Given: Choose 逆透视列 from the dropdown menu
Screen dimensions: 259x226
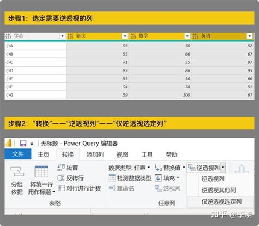Looking at the screenshot, I should (213, 179).
